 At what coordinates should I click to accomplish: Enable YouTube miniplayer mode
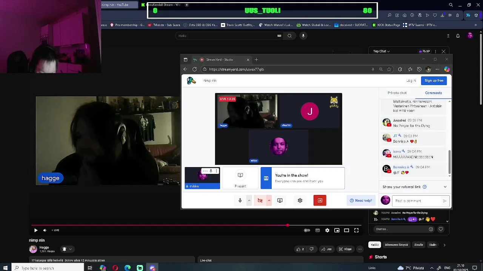[x=337, y=230]
